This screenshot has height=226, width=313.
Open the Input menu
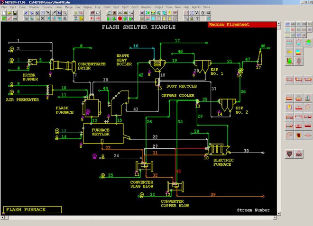13,7
